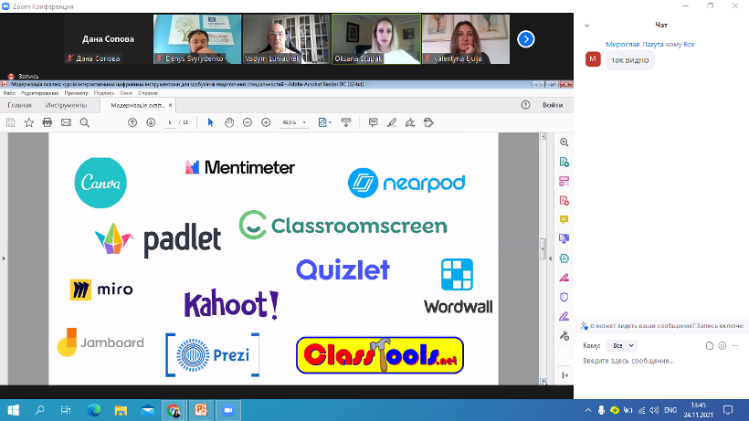Show next participants with blue arrow
This screenshot has height=421, width=749.
[x=526, y=39]
